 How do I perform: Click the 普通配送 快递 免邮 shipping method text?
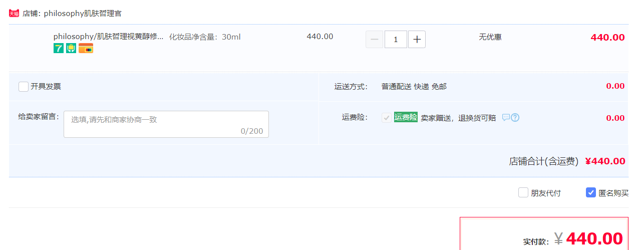pyautogui.click(x=414, y=87)
